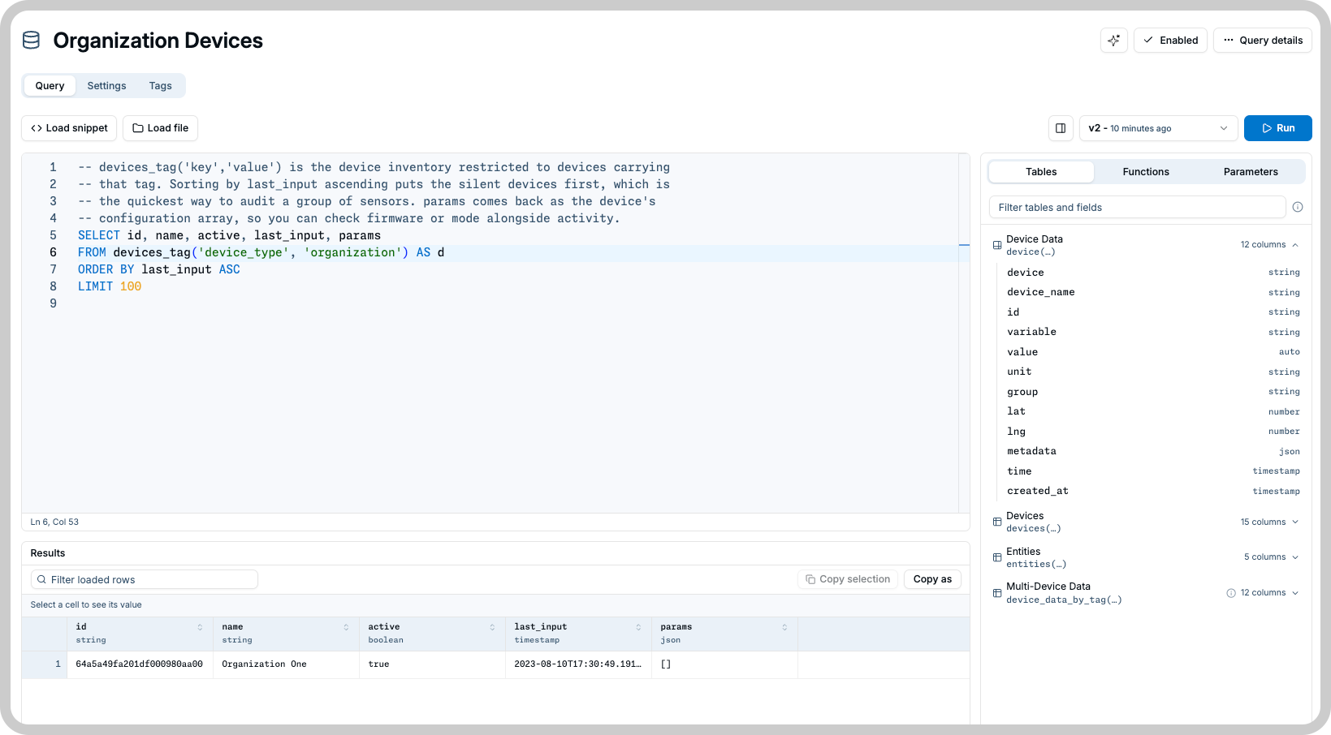Expand the Entities table columns
1331x735 pixels.
coord(1295,557)
